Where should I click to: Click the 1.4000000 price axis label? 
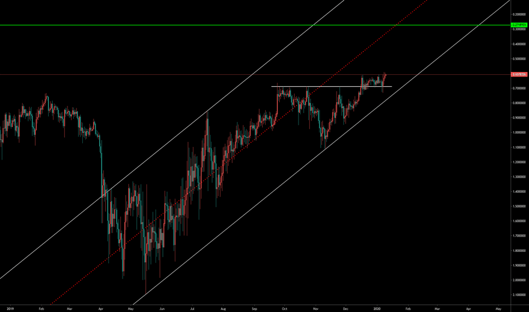(519, 192)
